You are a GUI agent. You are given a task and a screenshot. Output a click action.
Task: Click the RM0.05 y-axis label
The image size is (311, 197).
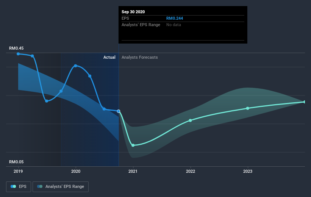tap(16, 162)
